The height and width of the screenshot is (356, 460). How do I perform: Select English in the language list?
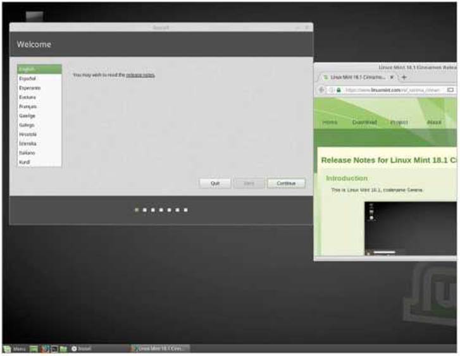click(39, 69)
